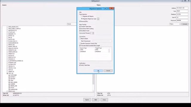Check the FLOWS_FILES schema checkbox
This screenshot has height=107, width=191.
[x=7, y=41]
